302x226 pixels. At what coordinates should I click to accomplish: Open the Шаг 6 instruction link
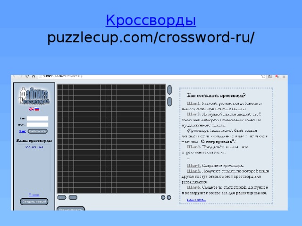pos(193,187)
